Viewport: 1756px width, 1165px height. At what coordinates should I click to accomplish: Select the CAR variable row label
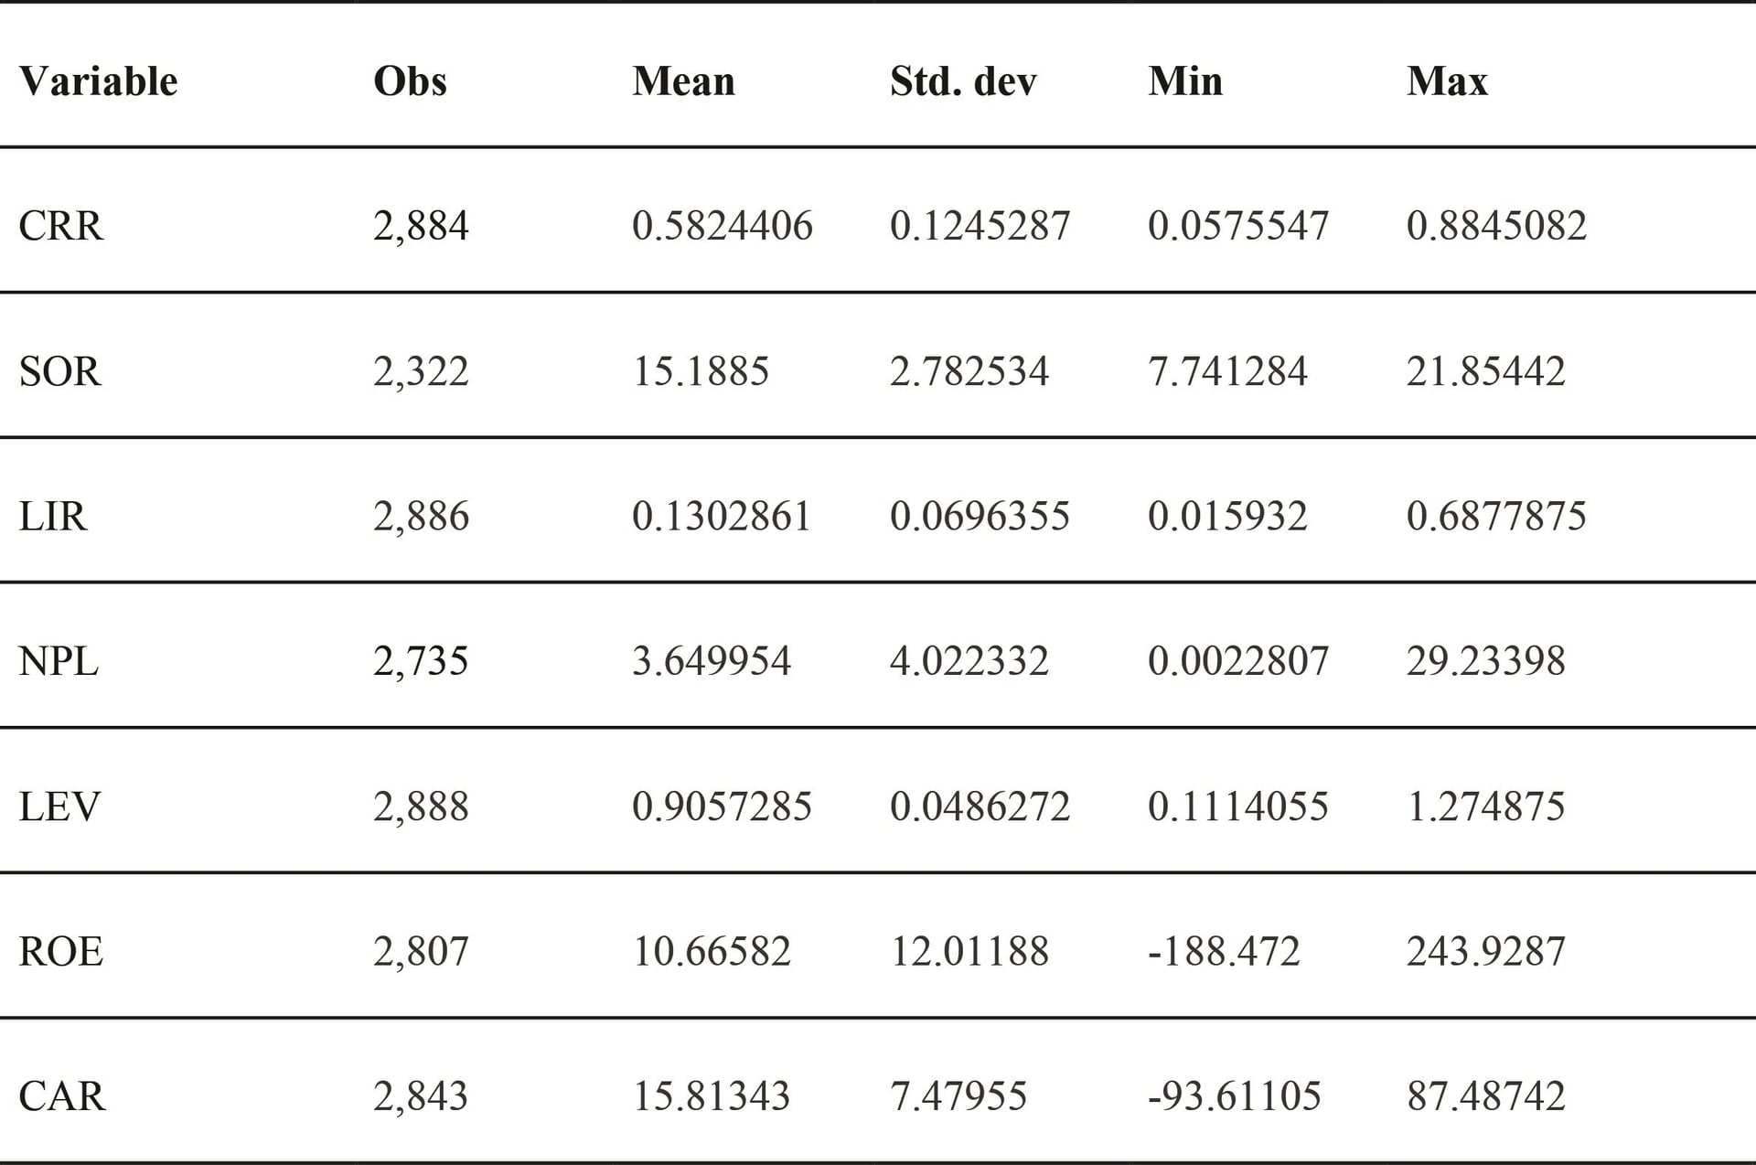(x=61, y=1096)
